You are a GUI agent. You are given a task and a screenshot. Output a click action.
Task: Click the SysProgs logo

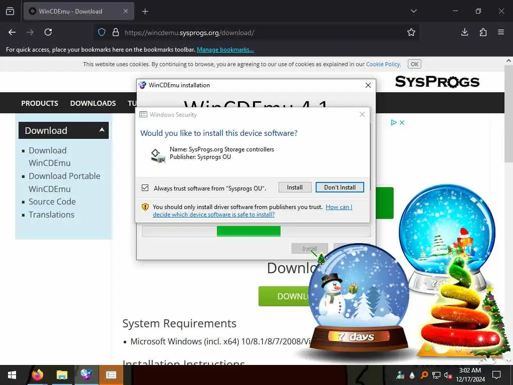[x=437, y=82]
